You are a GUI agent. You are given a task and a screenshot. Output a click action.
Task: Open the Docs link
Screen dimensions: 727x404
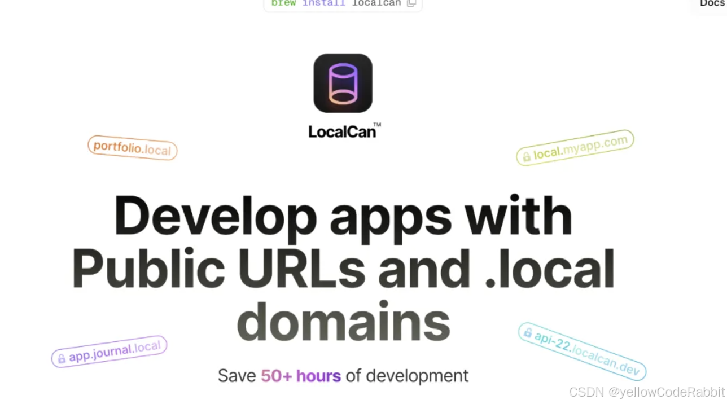point(712,3)
